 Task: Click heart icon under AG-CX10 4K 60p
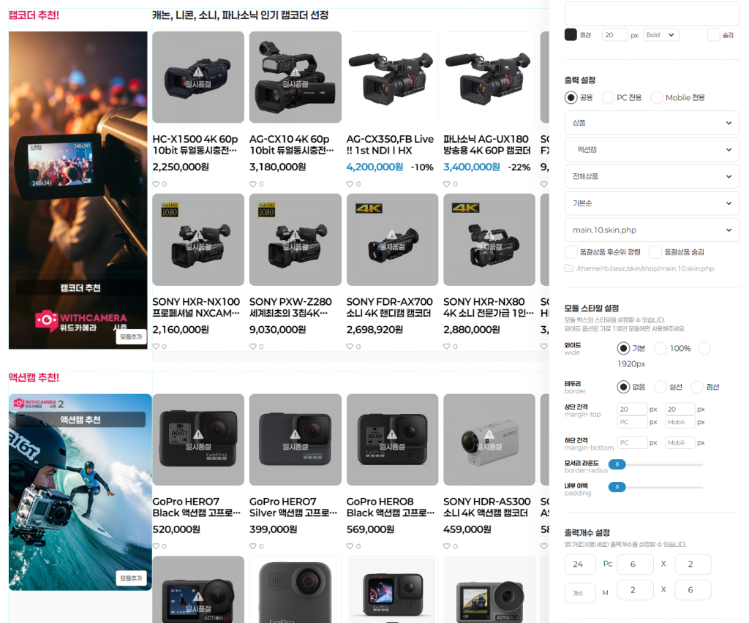[252, 184]
